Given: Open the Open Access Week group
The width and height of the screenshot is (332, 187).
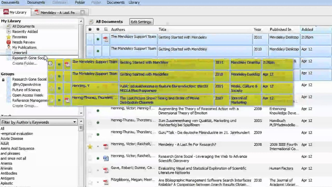Looking at the screenshot, I should [x=28, y=95].
